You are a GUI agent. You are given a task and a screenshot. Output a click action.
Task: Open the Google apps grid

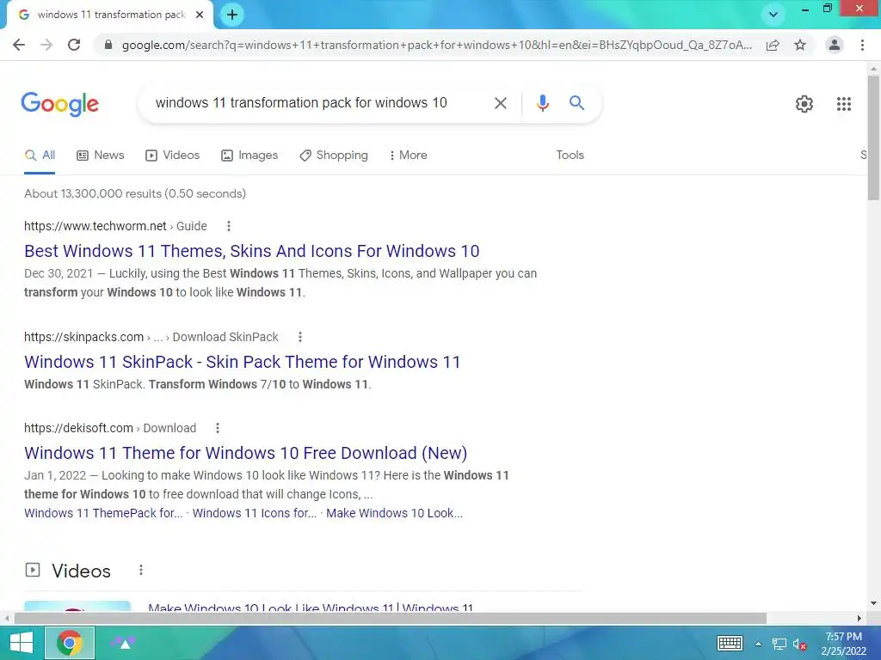[843, 104]
